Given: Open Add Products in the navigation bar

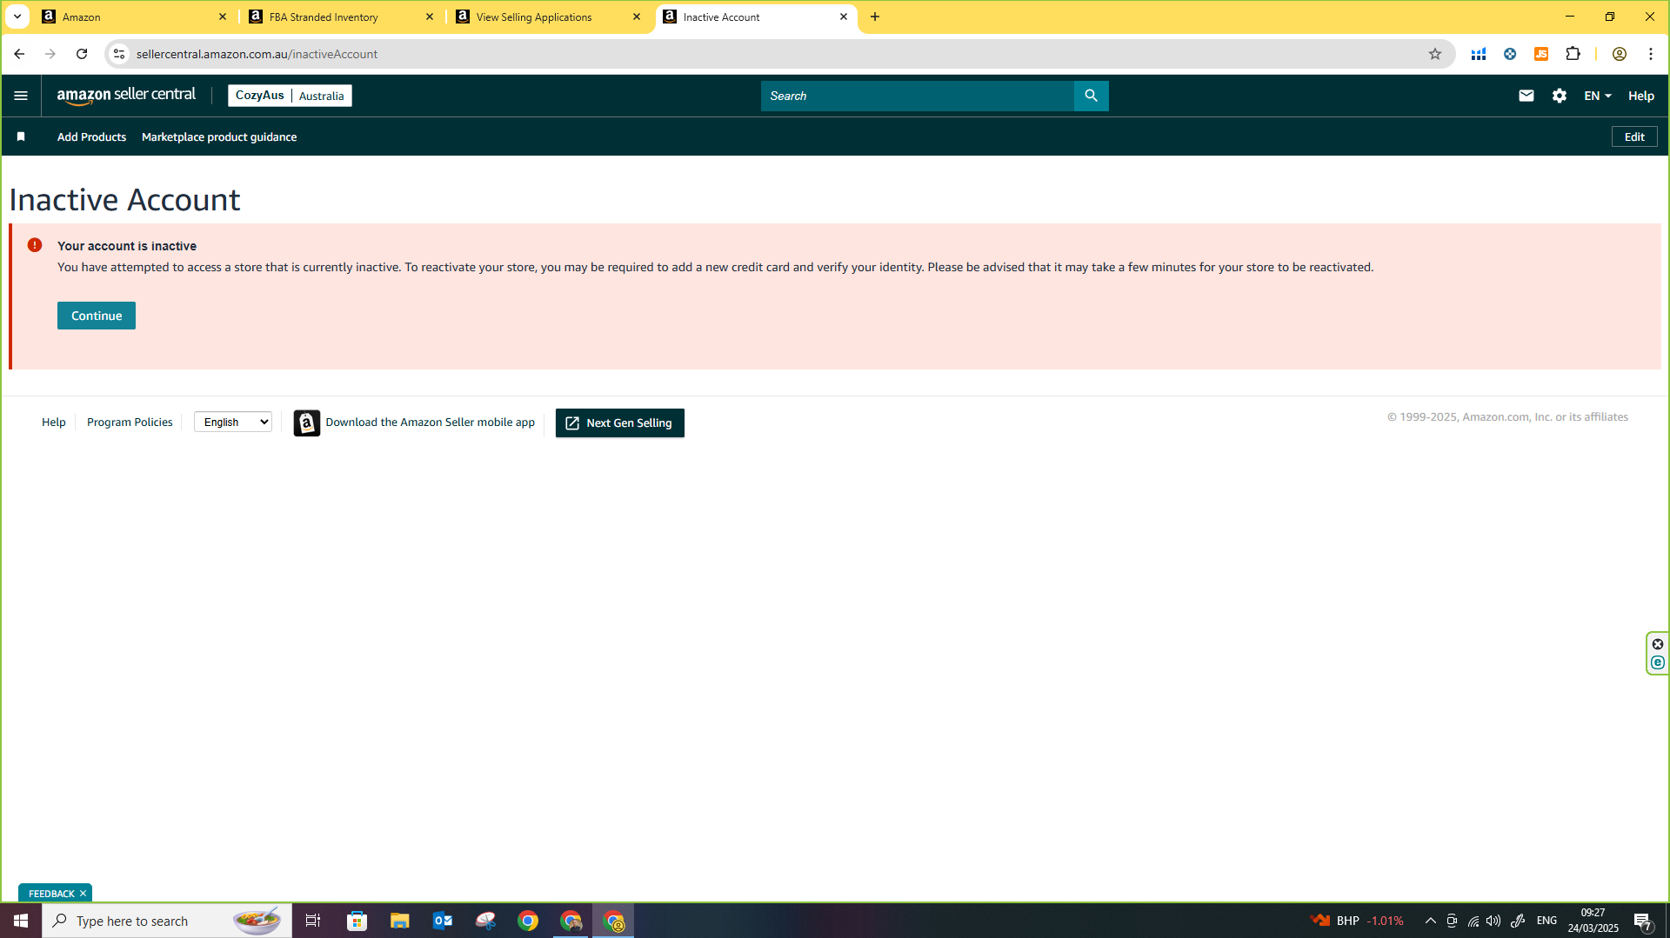Looking at the screenshot, I should (91, 136).
